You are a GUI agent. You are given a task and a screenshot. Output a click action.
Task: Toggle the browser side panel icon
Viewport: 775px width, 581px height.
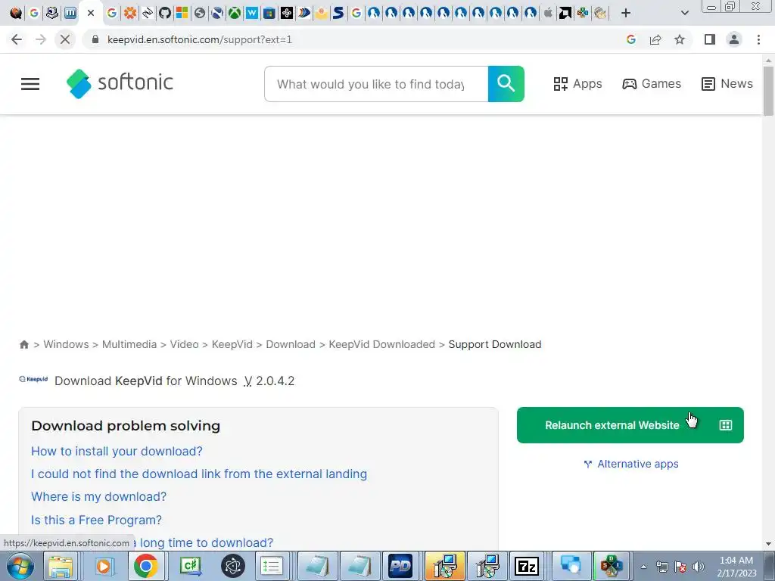click(710, 39)
